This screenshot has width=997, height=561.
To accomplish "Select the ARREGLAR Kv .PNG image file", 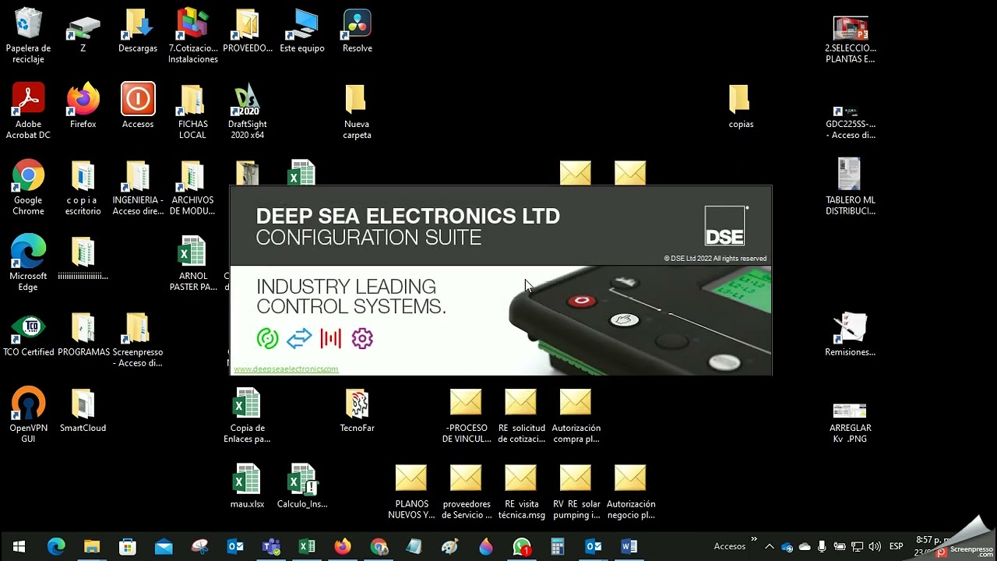I will click(850, 422).
